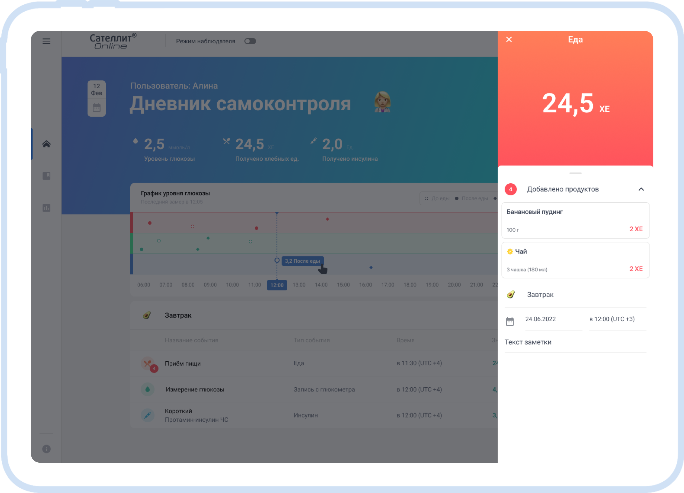The height and width of the screenshot is (493, 684).
Task: Click the avocado icon in the panel
Action: click(x=511, y=295)
